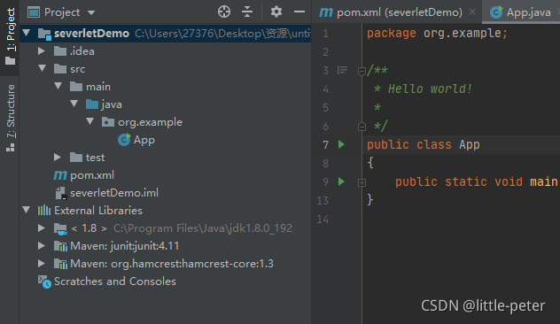Viewport: 560px width, 324px height.
Task: Expand Maven hamcrest-core:1.3 library
Action: [x=42, y=263]
